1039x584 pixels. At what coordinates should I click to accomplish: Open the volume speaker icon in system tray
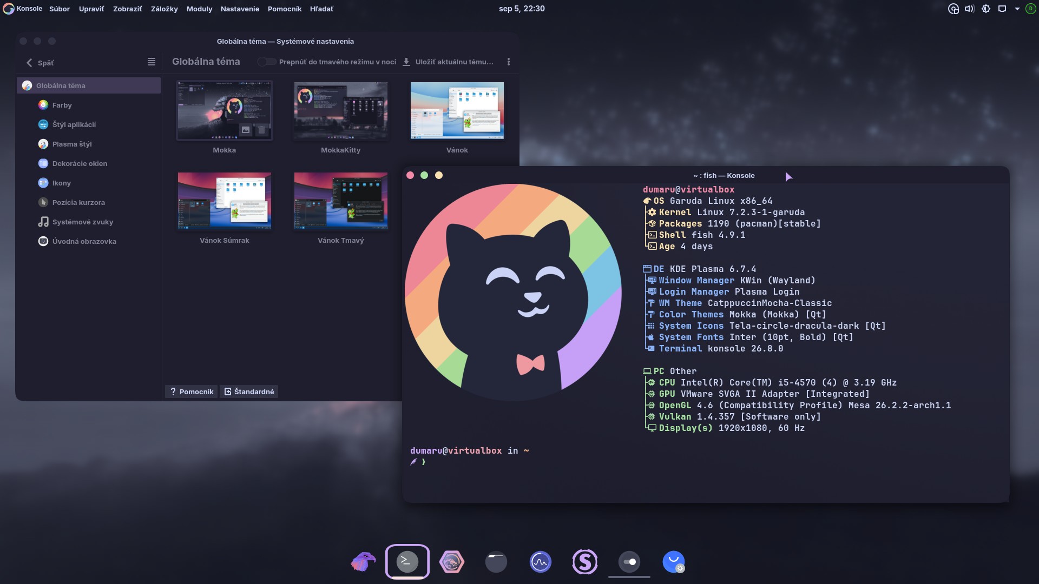(969, 9)
